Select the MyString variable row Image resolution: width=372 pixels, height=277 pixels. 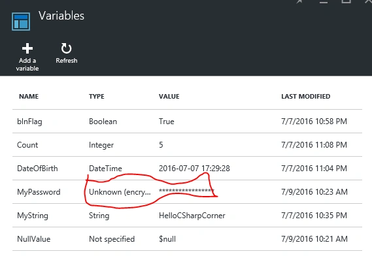(x=187, y=216)
